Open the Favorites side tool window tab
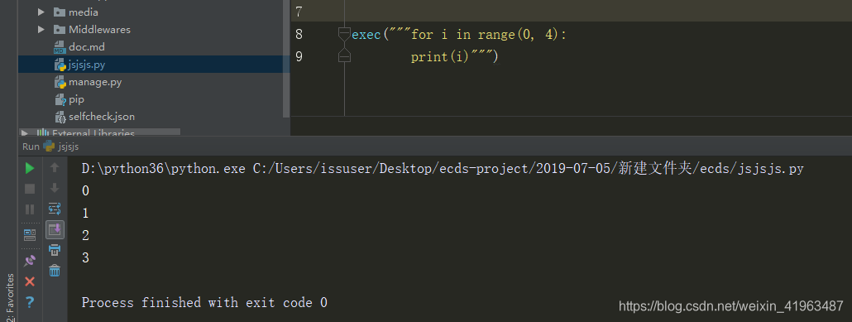This screenshot has width=852, height=322. (x=9, y=297)
